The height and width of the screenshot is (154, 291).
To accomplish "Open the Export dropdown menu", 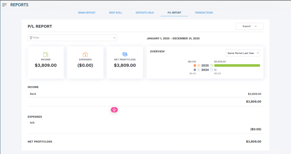I will tap(250, 26).
